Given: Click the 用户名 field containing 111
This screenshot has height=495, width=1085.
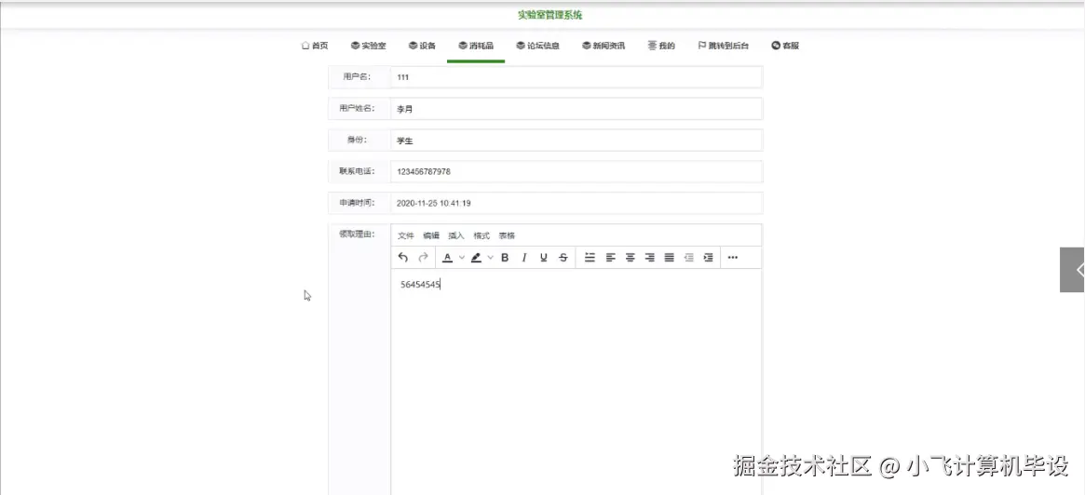Looking at the screenshot, I should click(x=576, y=77).
